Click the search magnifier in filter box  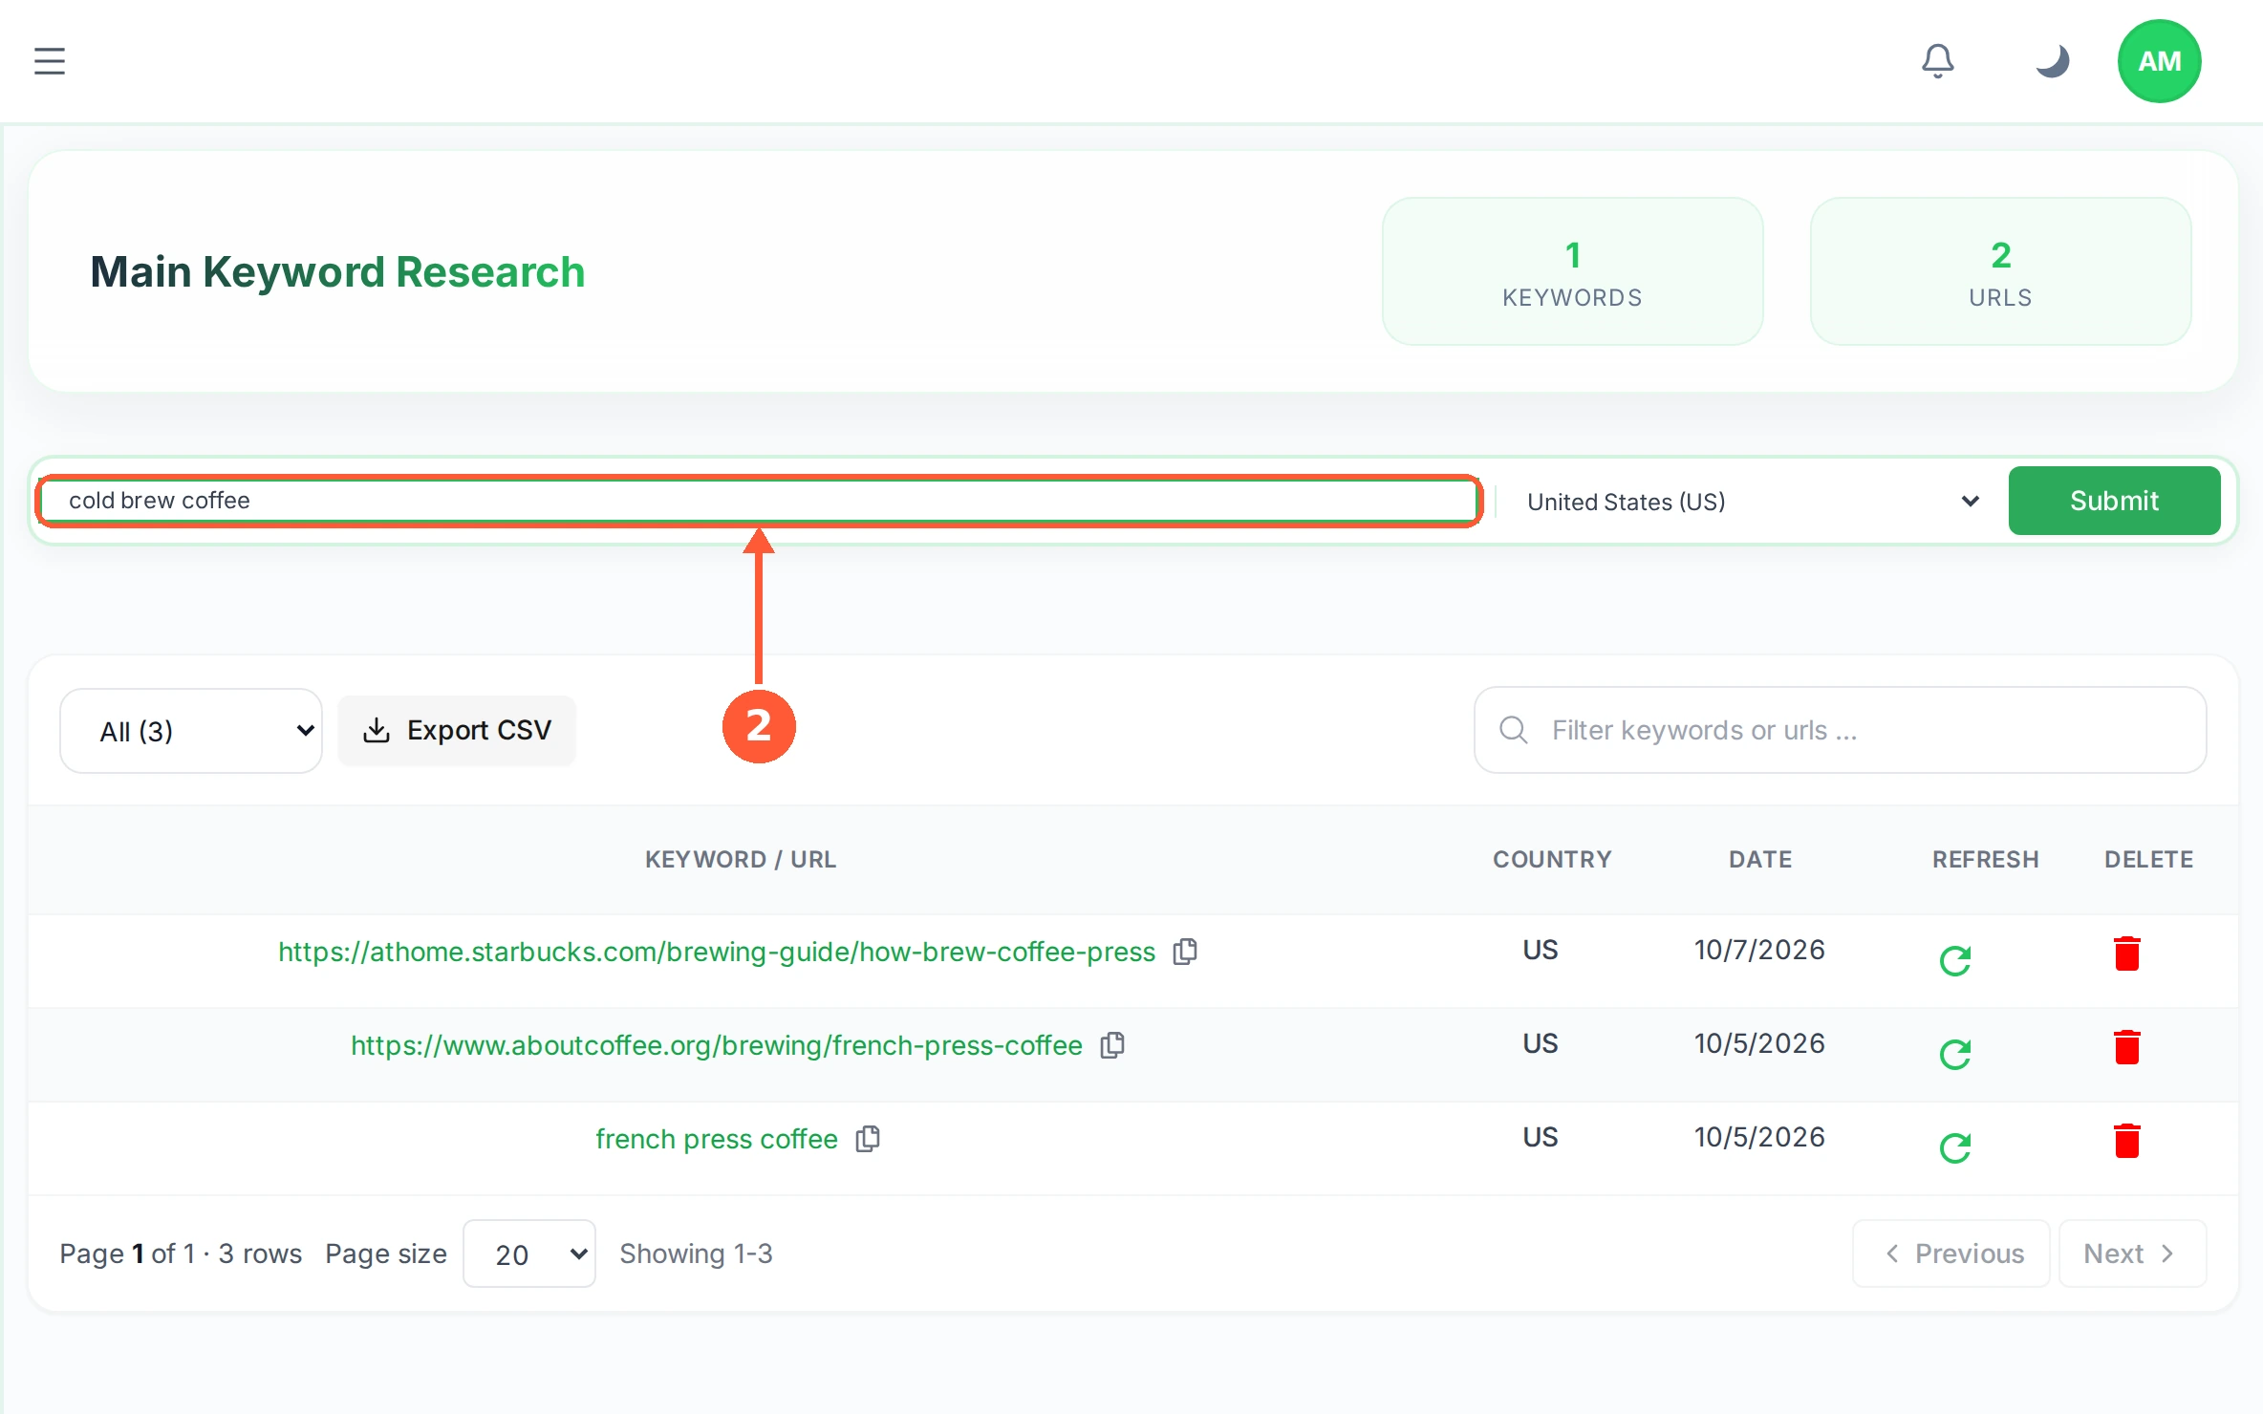click(1514, 730)
